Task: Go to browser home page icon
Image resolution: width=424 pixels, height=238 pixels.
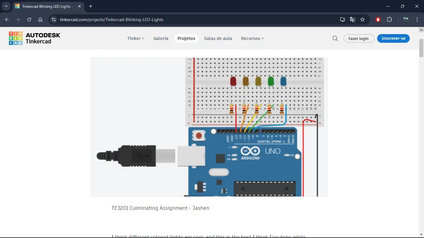Action: coord(40,20)
